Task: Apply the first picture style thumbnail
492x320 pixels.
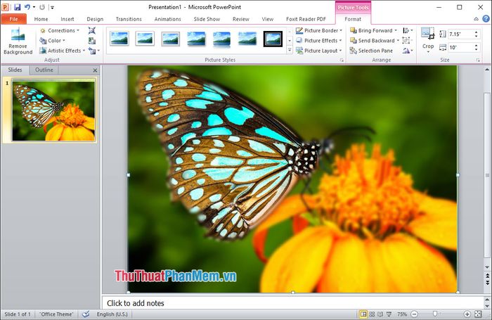Action: point(119,39)
